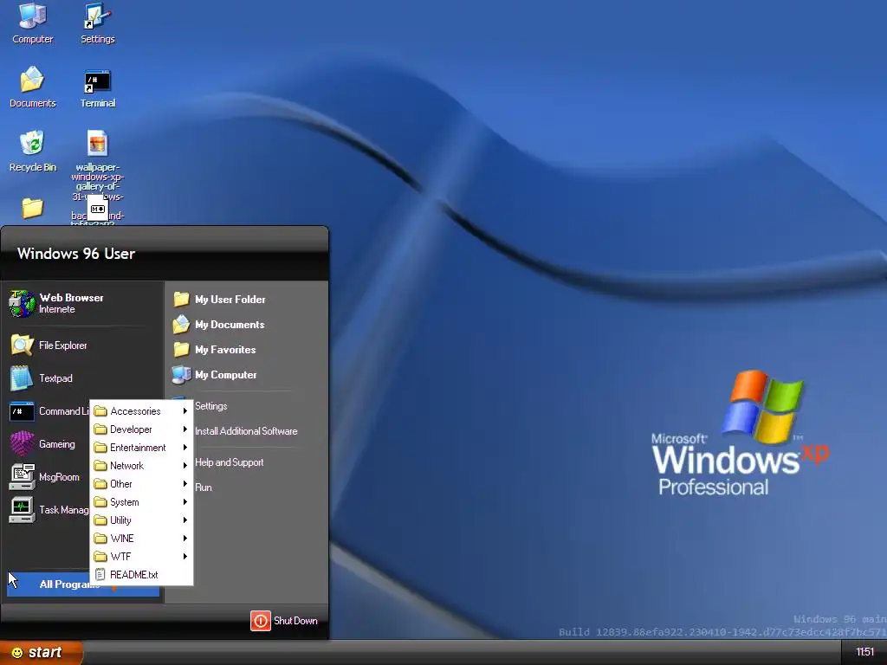887x665 pixels.
Task: Select the unlabeled yellow folder on desktop
Action: pyautogui.click(x=32, y=208)
